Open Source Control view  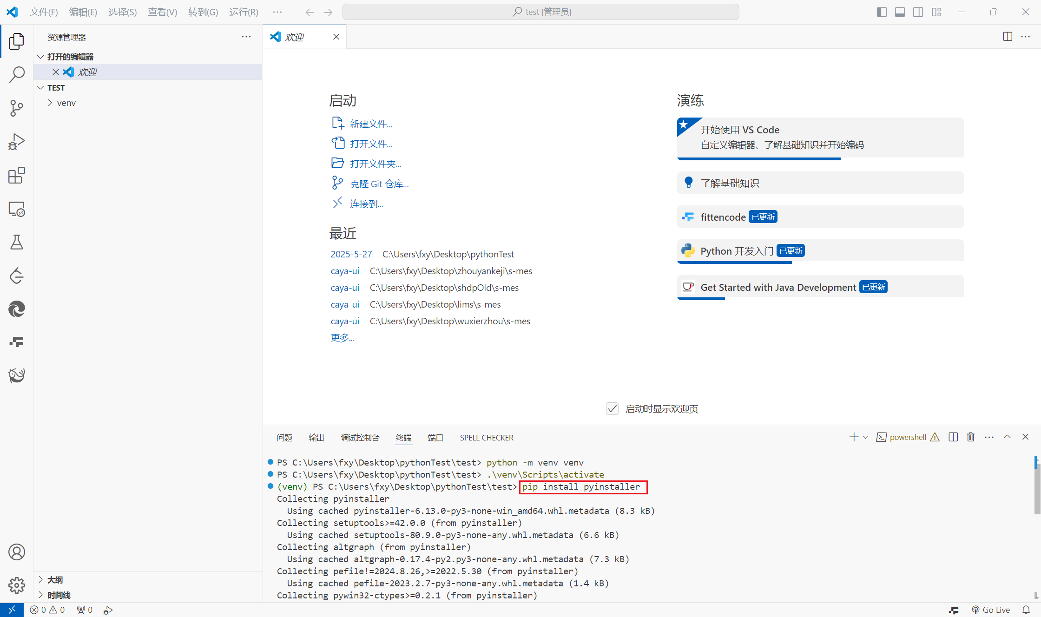click(x=17, y=108)
